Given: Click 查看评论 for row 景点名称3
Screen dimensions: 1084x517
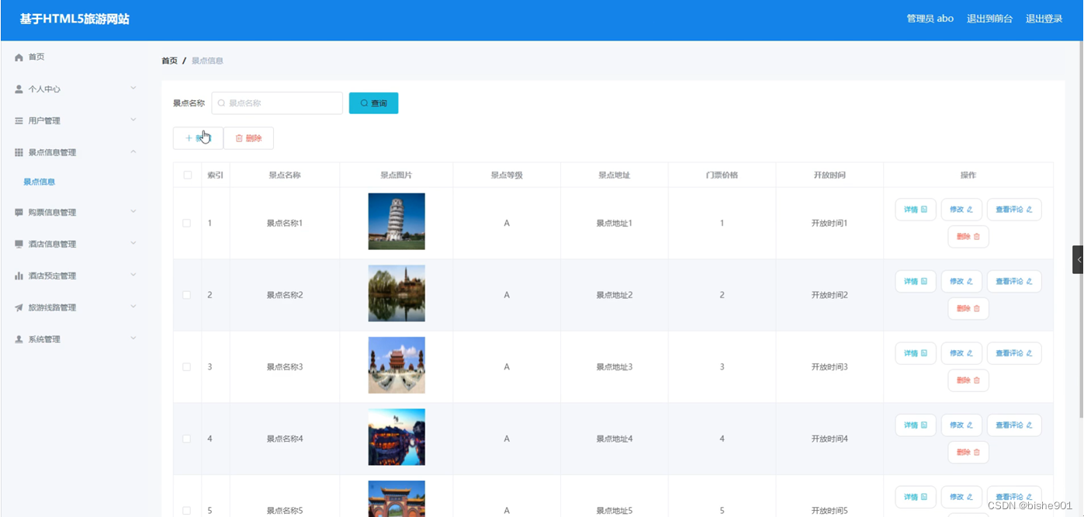Looking at the screenshot, I should tap(1014, 353).
